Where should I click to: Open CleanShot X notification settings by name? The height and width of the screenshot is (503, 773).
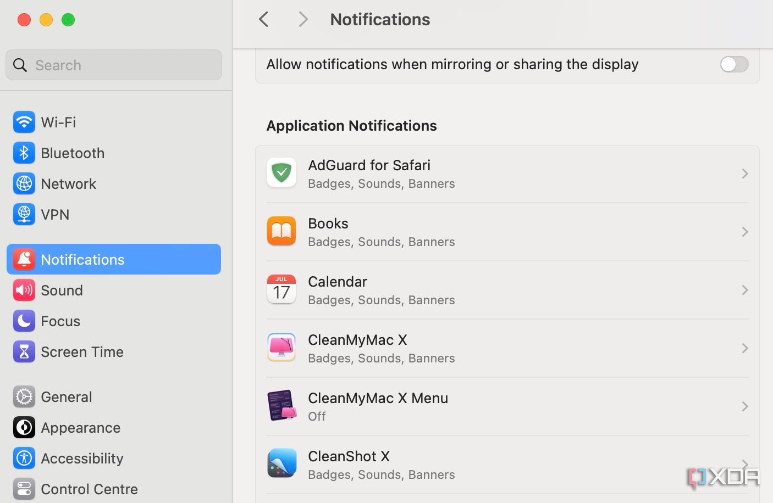point(349,456)
